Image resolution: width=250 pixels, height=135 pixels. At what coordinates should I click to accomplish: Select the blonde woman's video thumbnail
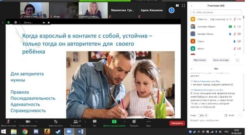[x=93, y=10]
